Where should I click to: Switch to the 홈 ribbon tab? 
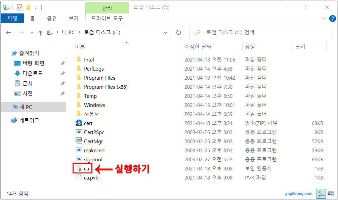coord(32,18)
